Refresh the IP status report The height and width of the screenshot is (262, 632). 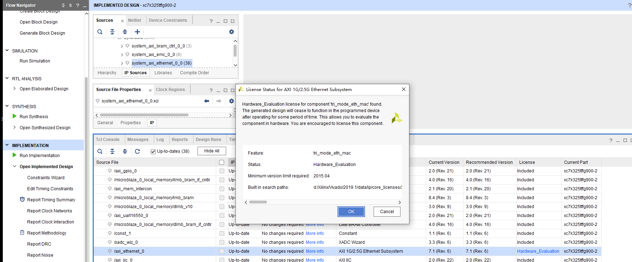pos(137,151)
